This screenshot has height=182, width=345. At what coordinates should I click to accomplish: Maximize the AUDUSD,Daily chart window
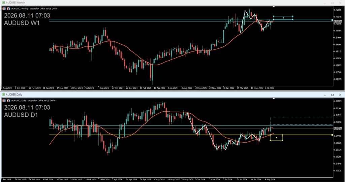(x=333, y=95)
